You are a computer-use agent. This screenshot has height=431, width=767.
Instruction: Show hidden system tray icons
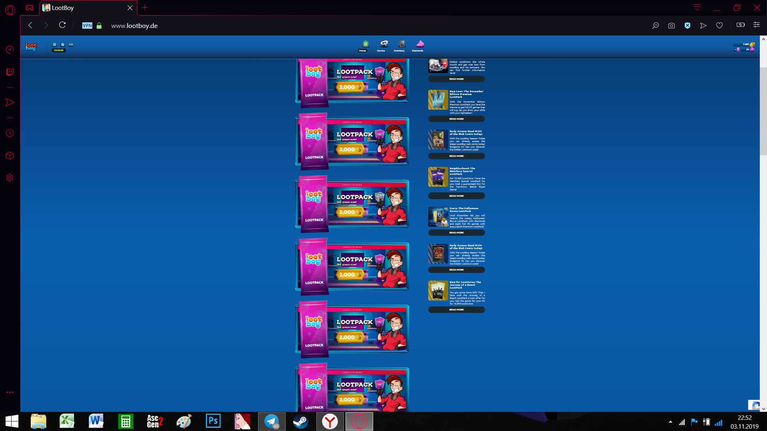click(670, 422)
